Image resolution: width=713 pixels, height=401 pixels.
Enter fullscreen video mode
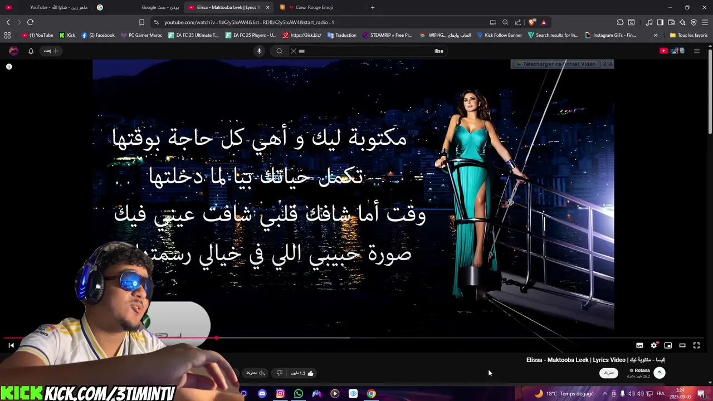[x=696, y=345]
